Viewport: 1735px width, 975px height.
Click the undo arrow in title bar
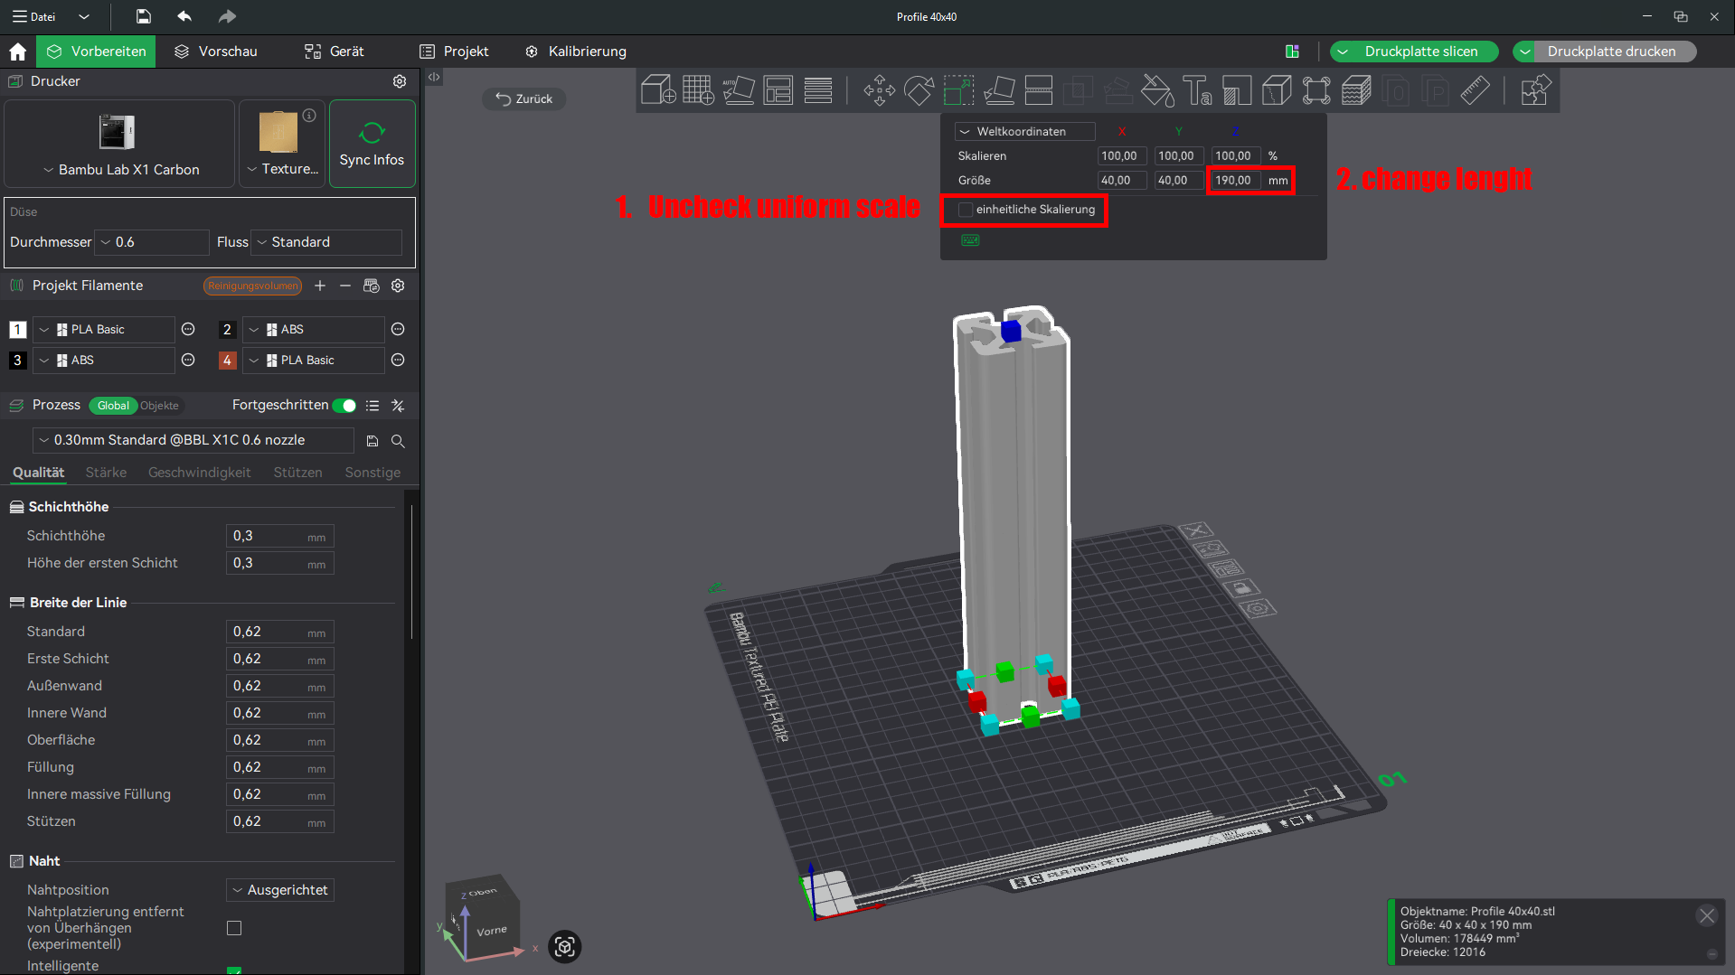pyautogui.click(x=184, y=16)
